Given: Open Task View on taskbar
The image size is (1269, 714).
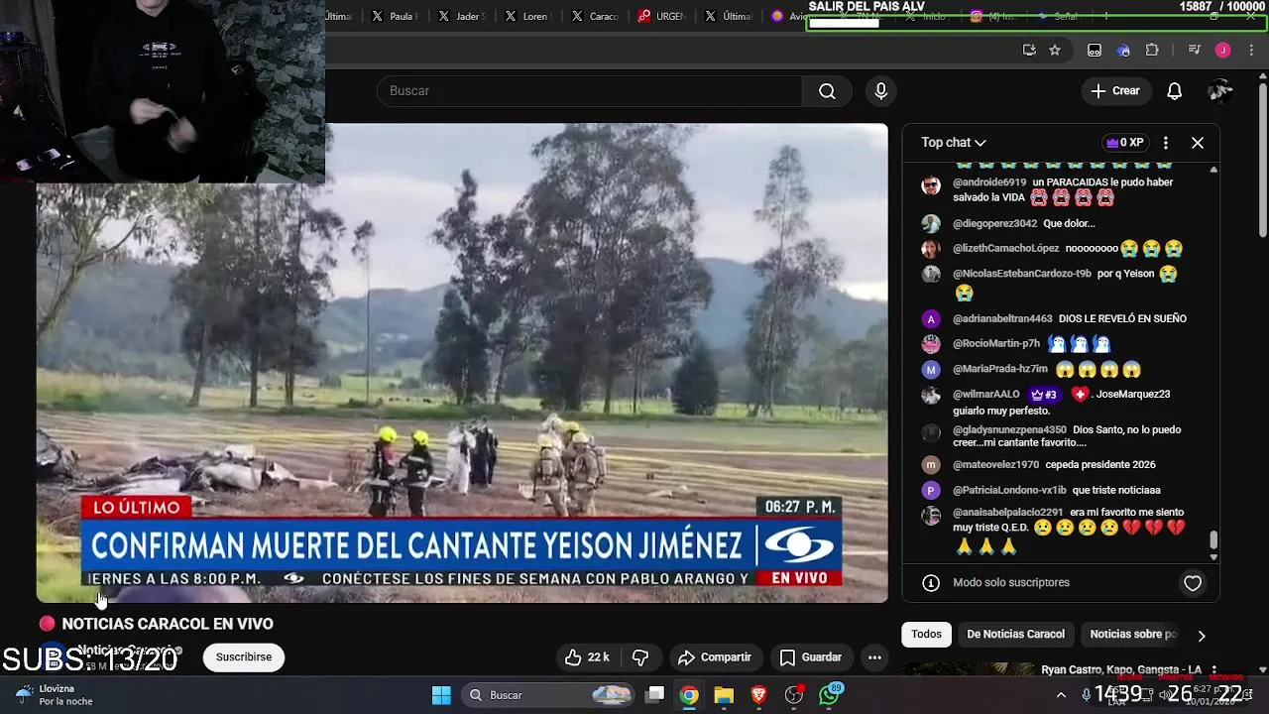Looking at the screenshot, I should [655, 695].
